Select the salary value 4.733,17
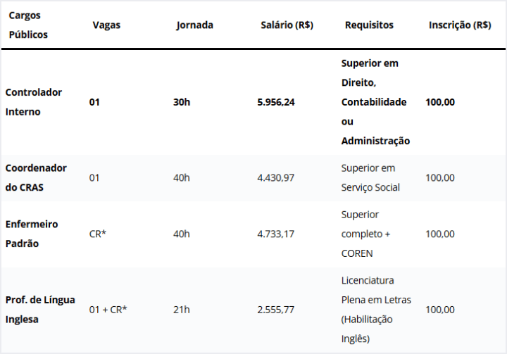Viewport: 507px width, 354px height. 276,234
